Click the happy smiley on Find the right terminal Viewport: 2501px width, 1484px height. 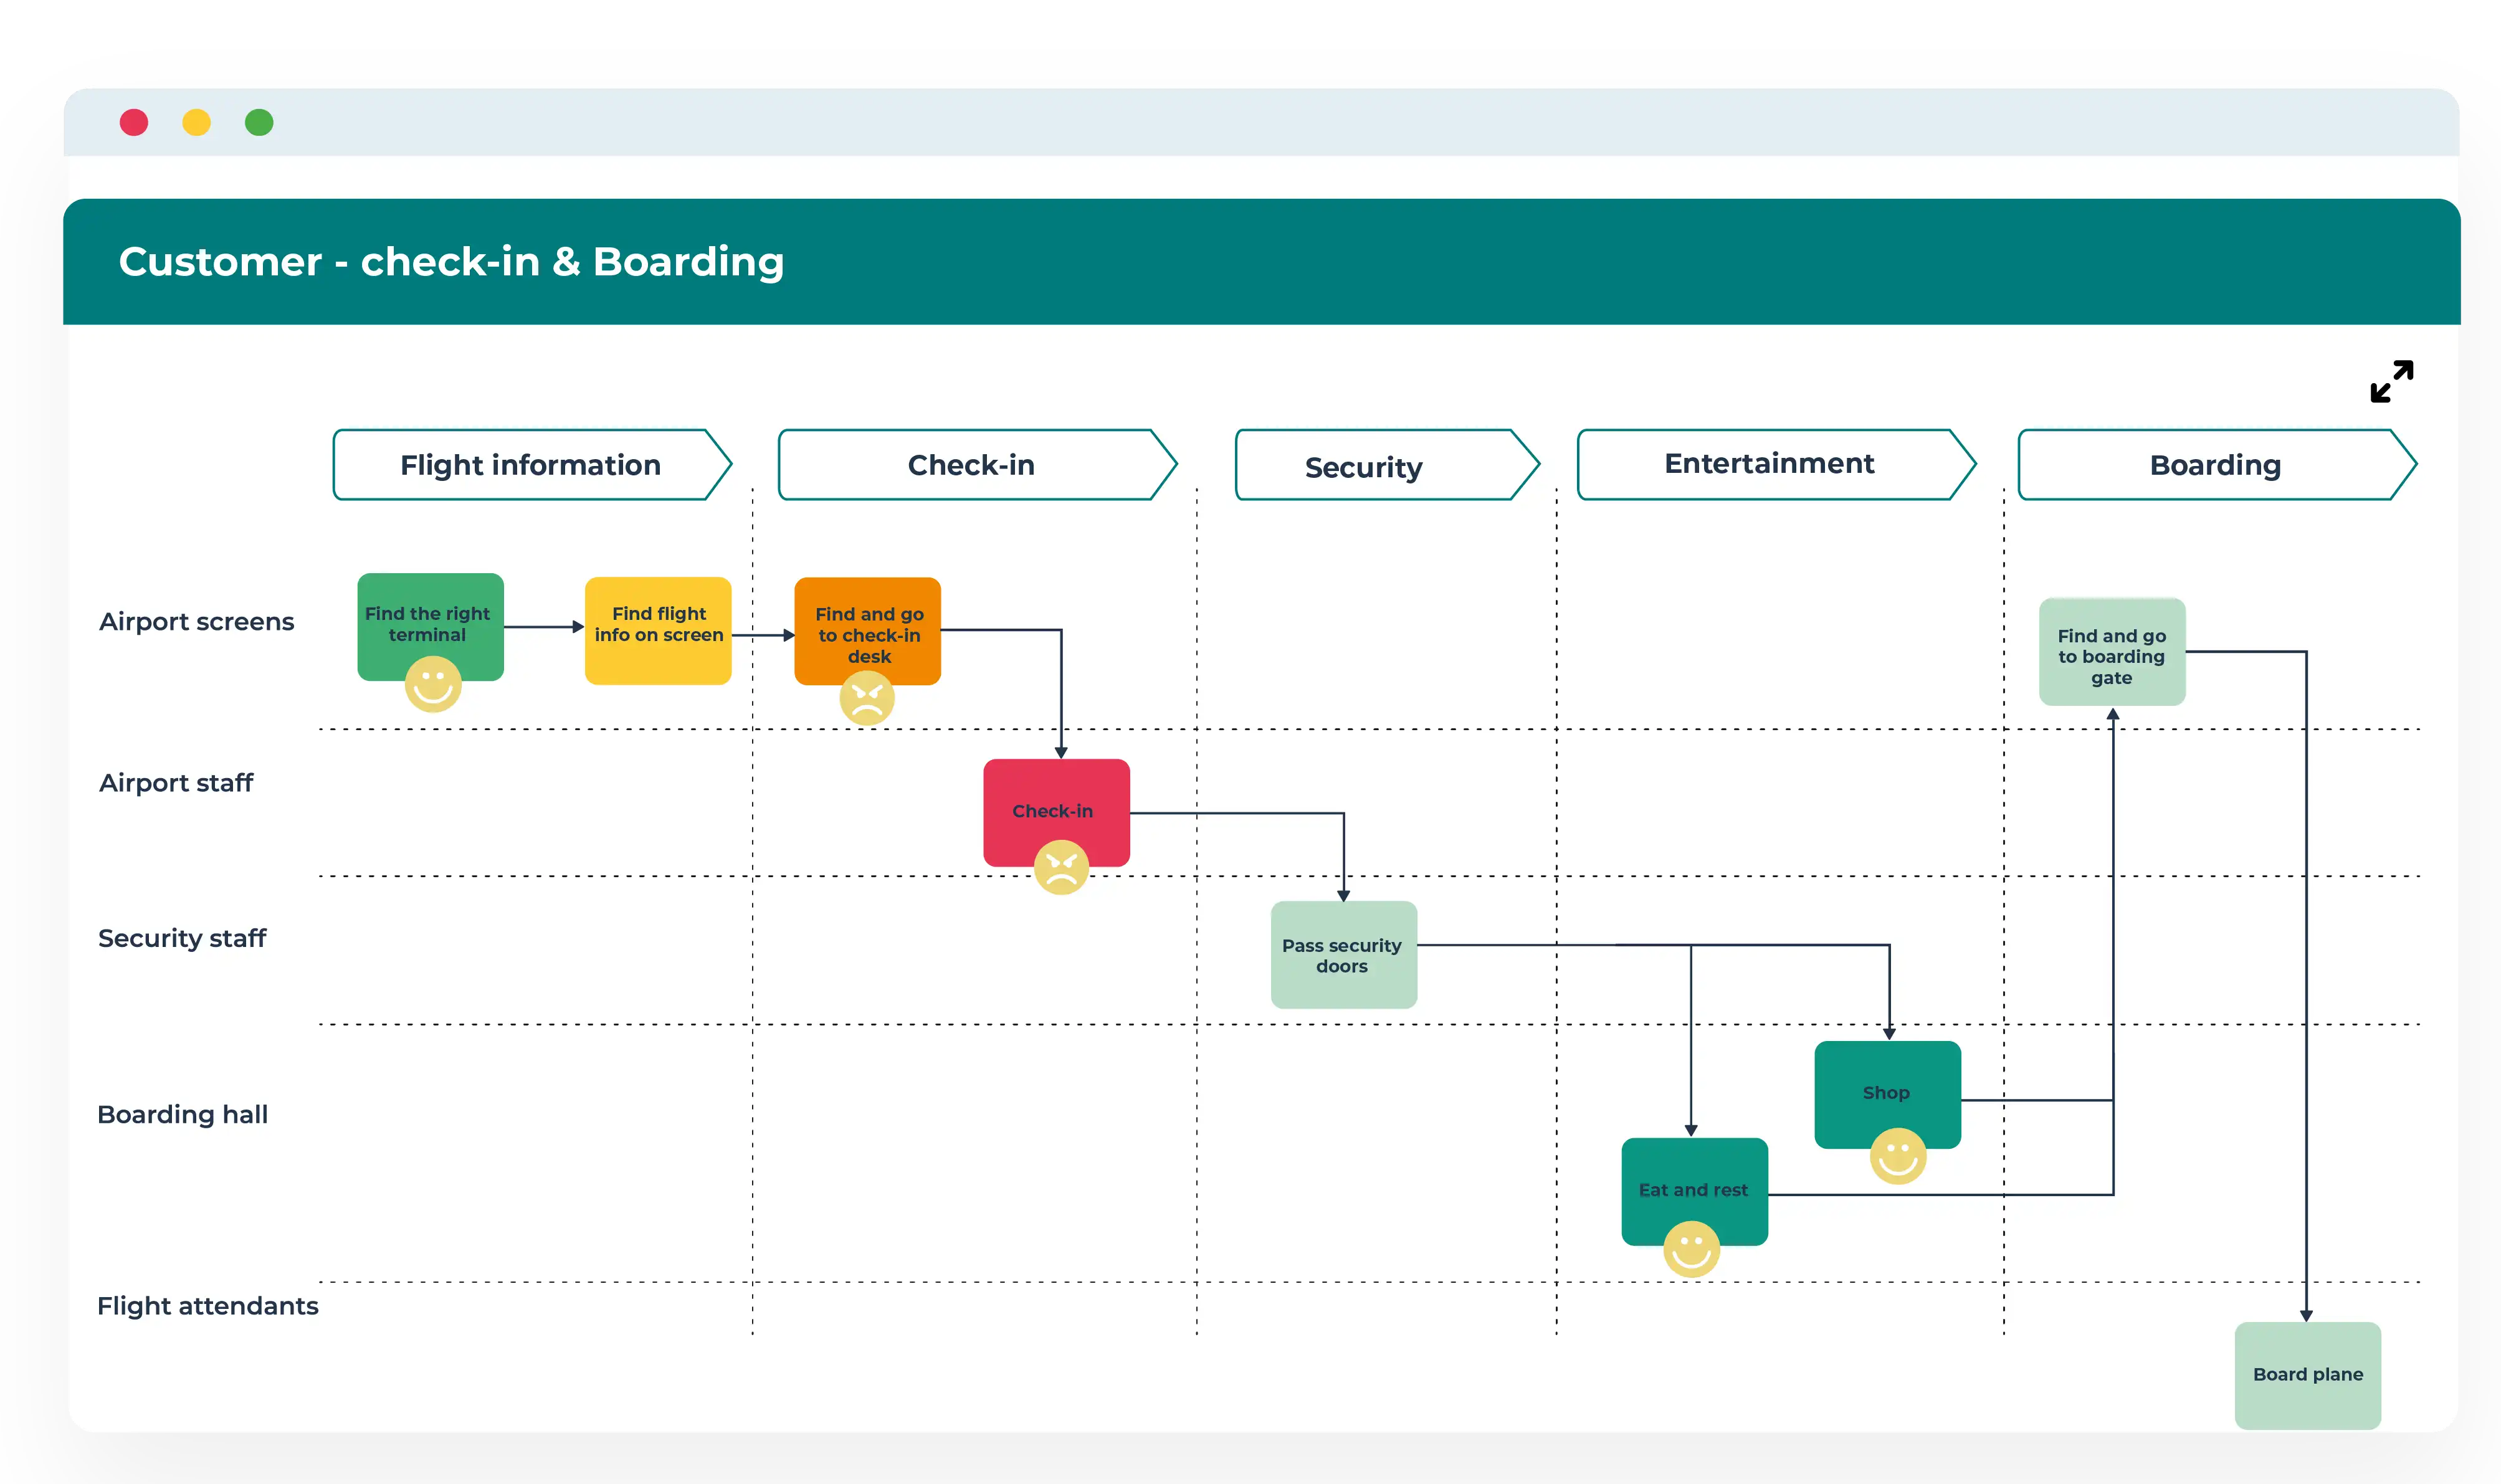[x=433, y=684]
